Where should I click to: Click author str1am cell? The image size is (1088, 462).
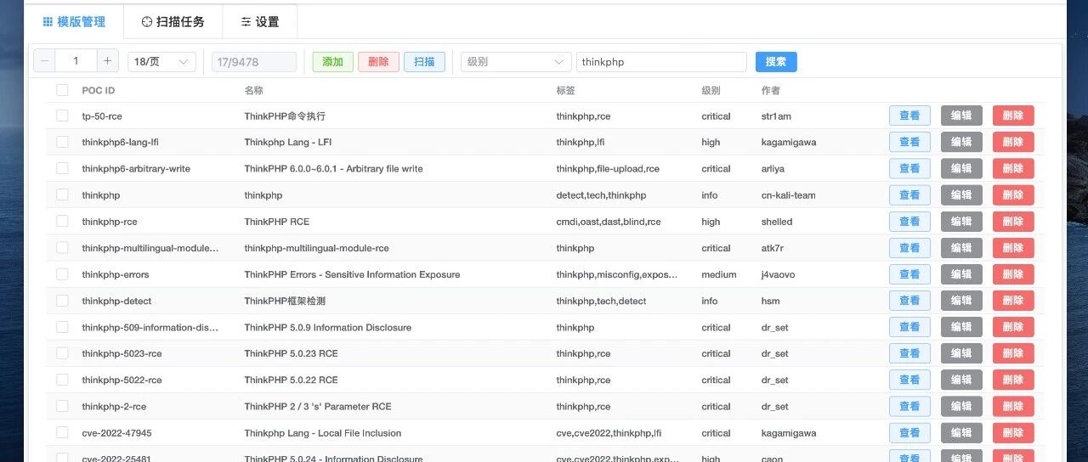click(776, 115)
